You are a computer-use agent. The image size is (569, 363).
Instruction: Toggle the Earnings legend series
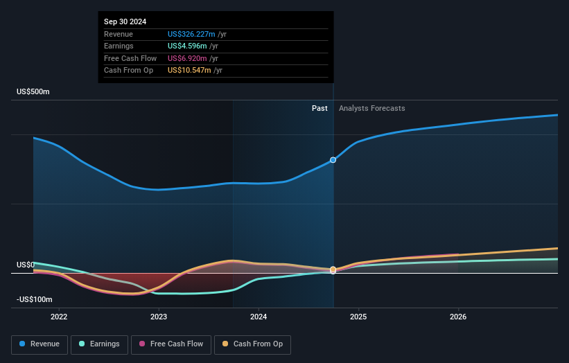[x=99, y=344]
